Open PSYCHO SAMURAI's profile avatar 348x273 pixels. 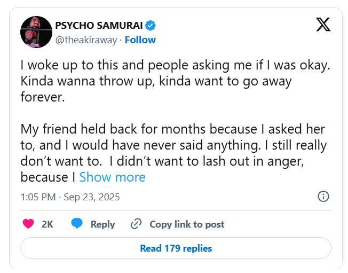(36, 32)
